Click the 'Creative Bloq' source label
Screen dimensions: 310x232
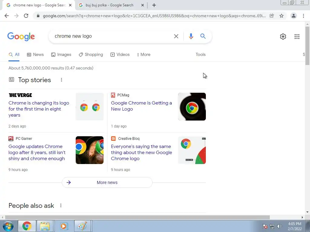click(x=129, y=138)
